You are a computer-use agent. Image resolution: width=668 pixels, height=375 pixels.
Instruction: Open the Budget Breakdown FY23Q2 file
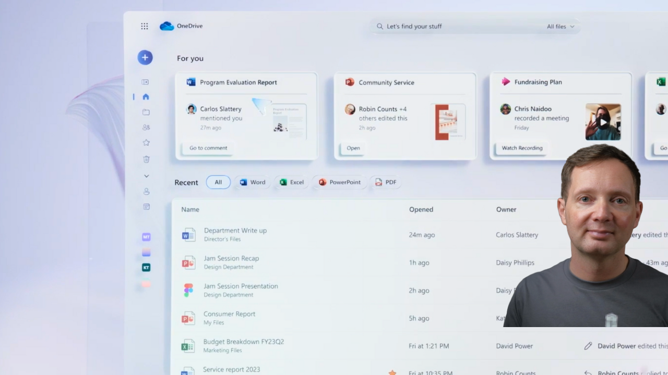(x=243, y=342)
